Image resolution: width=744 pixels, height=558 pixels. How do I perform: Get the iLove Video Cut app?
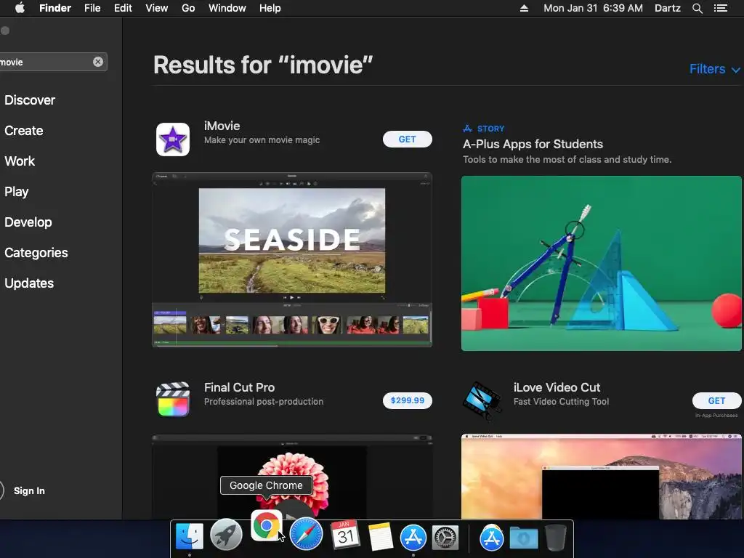point(716,400)
